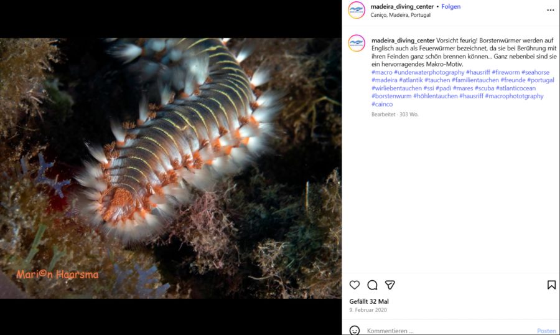Viewport: 560px width, 335px height.
Task: Open the three-dot more options menu
Action: pyautogui.click(x=550, y=10)
